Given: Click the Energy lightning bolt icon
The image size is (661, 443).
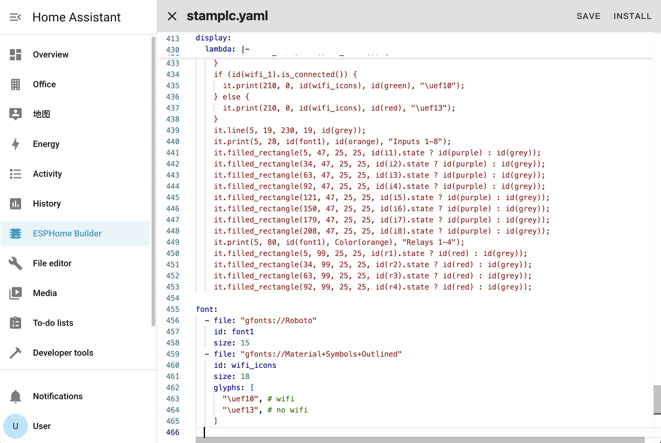Looking at the screenshot, I should 15,144.
